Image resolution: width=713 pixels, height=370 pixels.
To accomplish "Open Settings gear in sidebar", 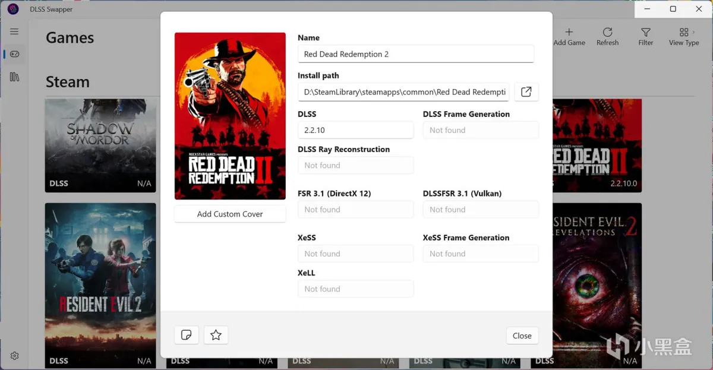I will [14, 356].
